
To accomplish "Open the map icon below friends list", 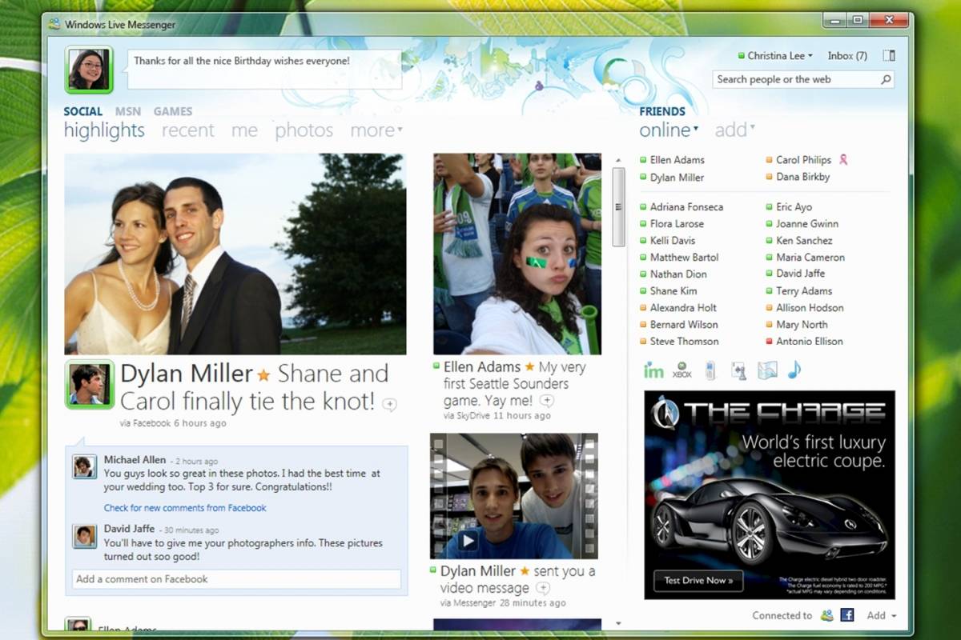I will [x=767, y=370].
